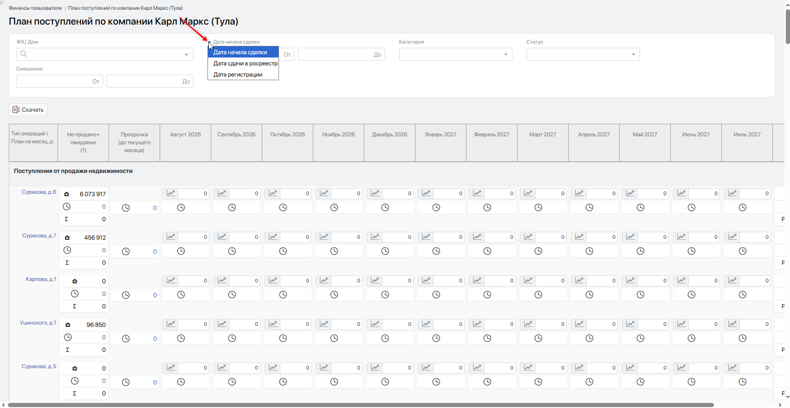Click clock icon for Карпова, д.1 Январь 2027
Image resolution: width=790 pixels, height=408 pixels.
[436, 294]
